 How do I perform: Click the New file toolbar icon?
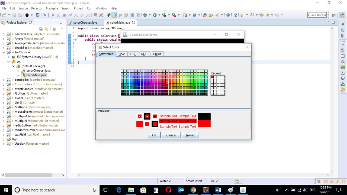4,15
